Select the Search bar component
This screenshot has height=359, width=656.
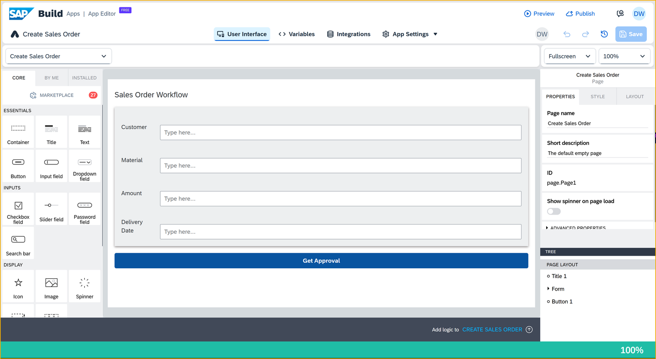(x=18, y=243)
